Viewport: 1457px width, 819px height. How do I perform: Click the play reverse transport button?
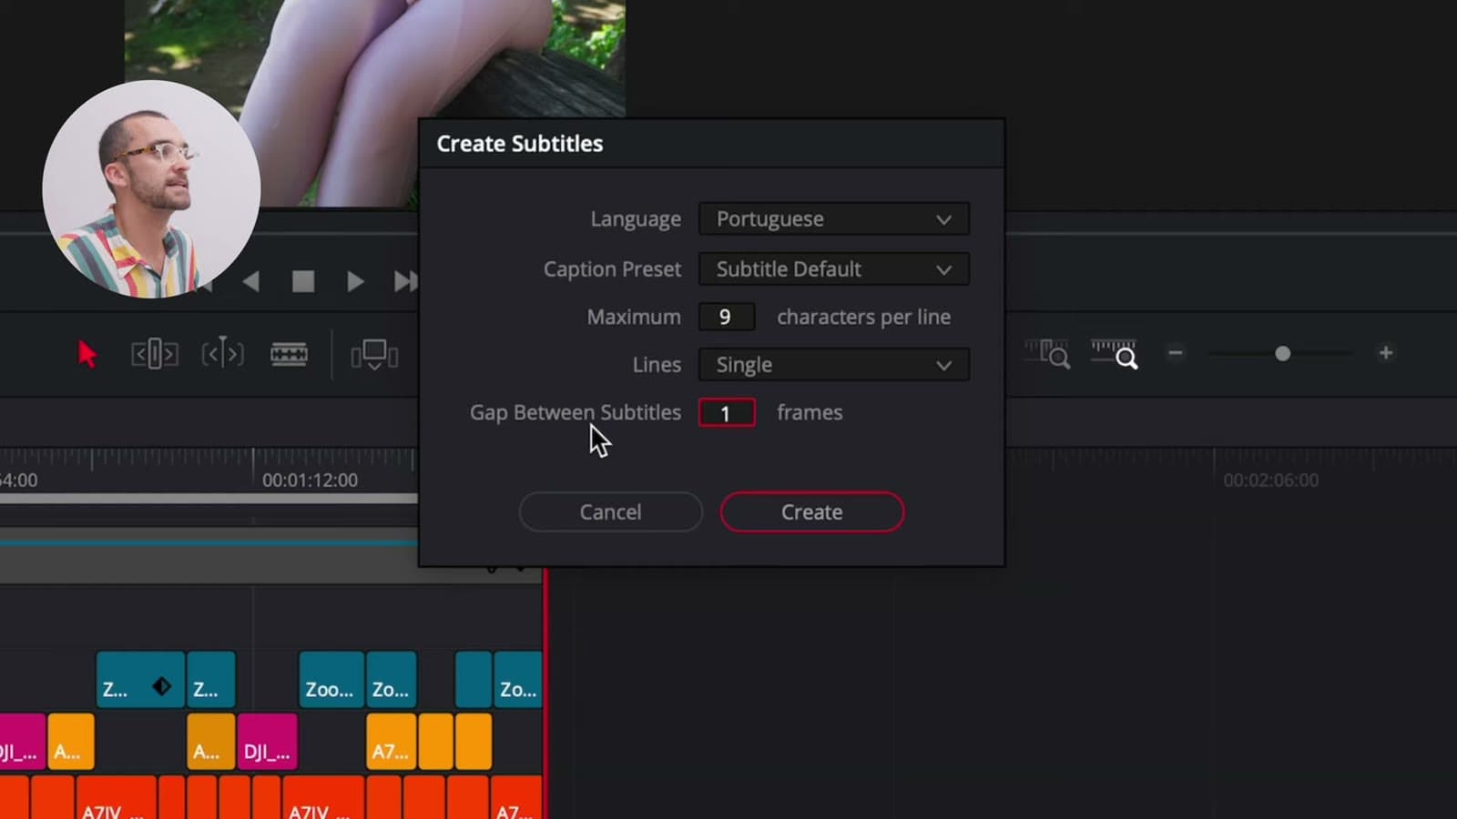pyautogui.click(x=251, y=282)
